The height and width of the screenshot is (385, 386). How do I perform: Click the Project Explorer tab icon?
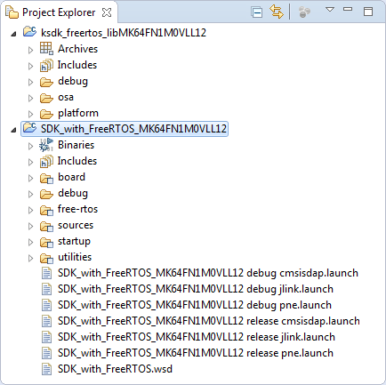[x=12, y=12]
